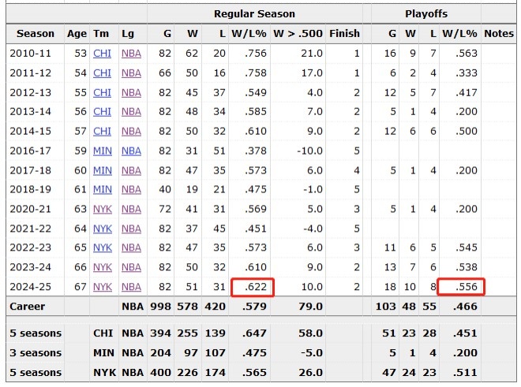The image size is (521, 387).
Task: Sort by the Age column header
Action: (77, 34)
